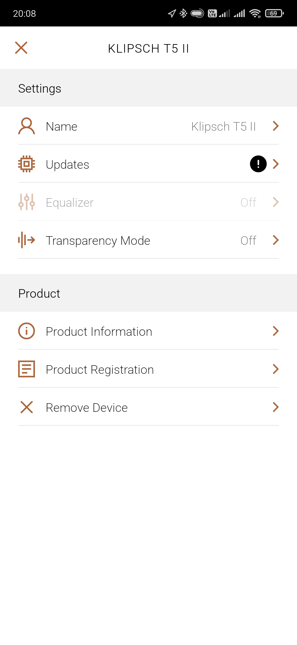Expand the Name row chevron
This screenshot has height=645, width=297.
(276, 126)
